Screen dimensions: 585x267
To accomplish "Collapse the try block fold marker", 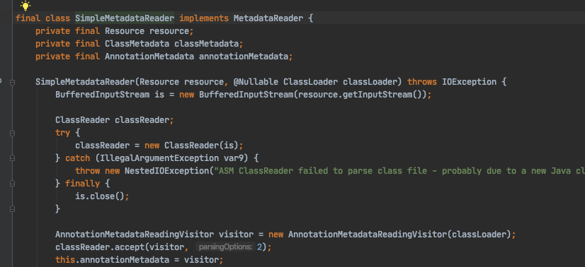I will click(x=12, y=133).
